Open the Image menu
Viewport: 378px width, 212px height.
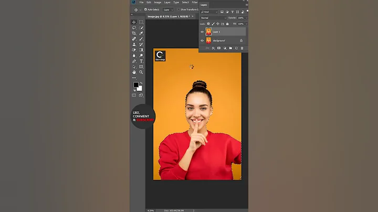pyautogui.click(x=157, y=2)
